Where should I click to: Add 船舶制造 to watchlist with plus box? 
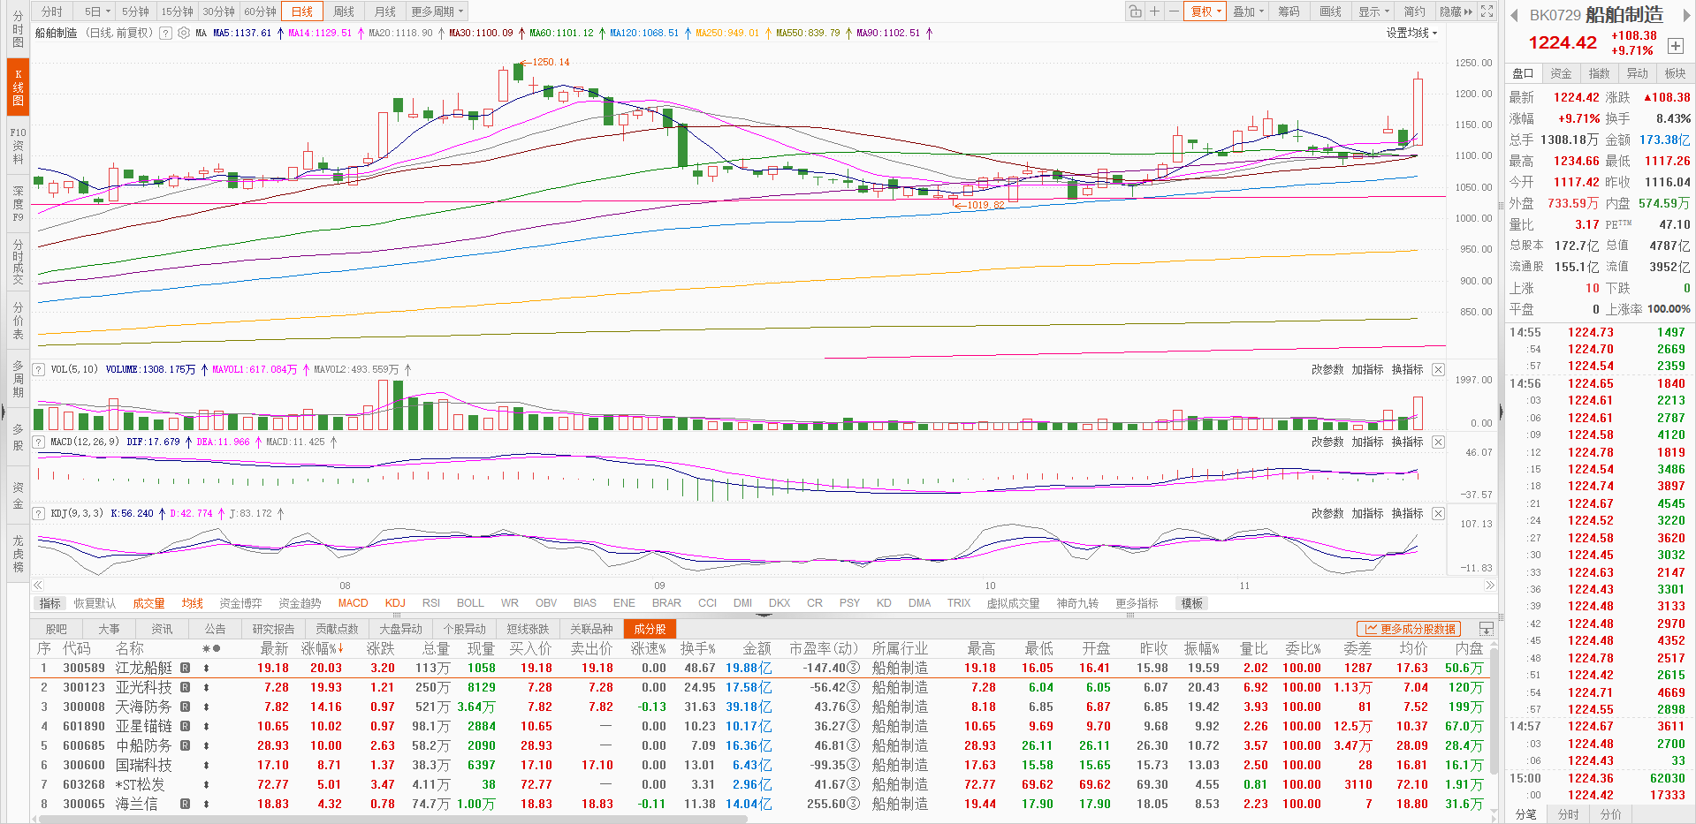pos(1675,46)
